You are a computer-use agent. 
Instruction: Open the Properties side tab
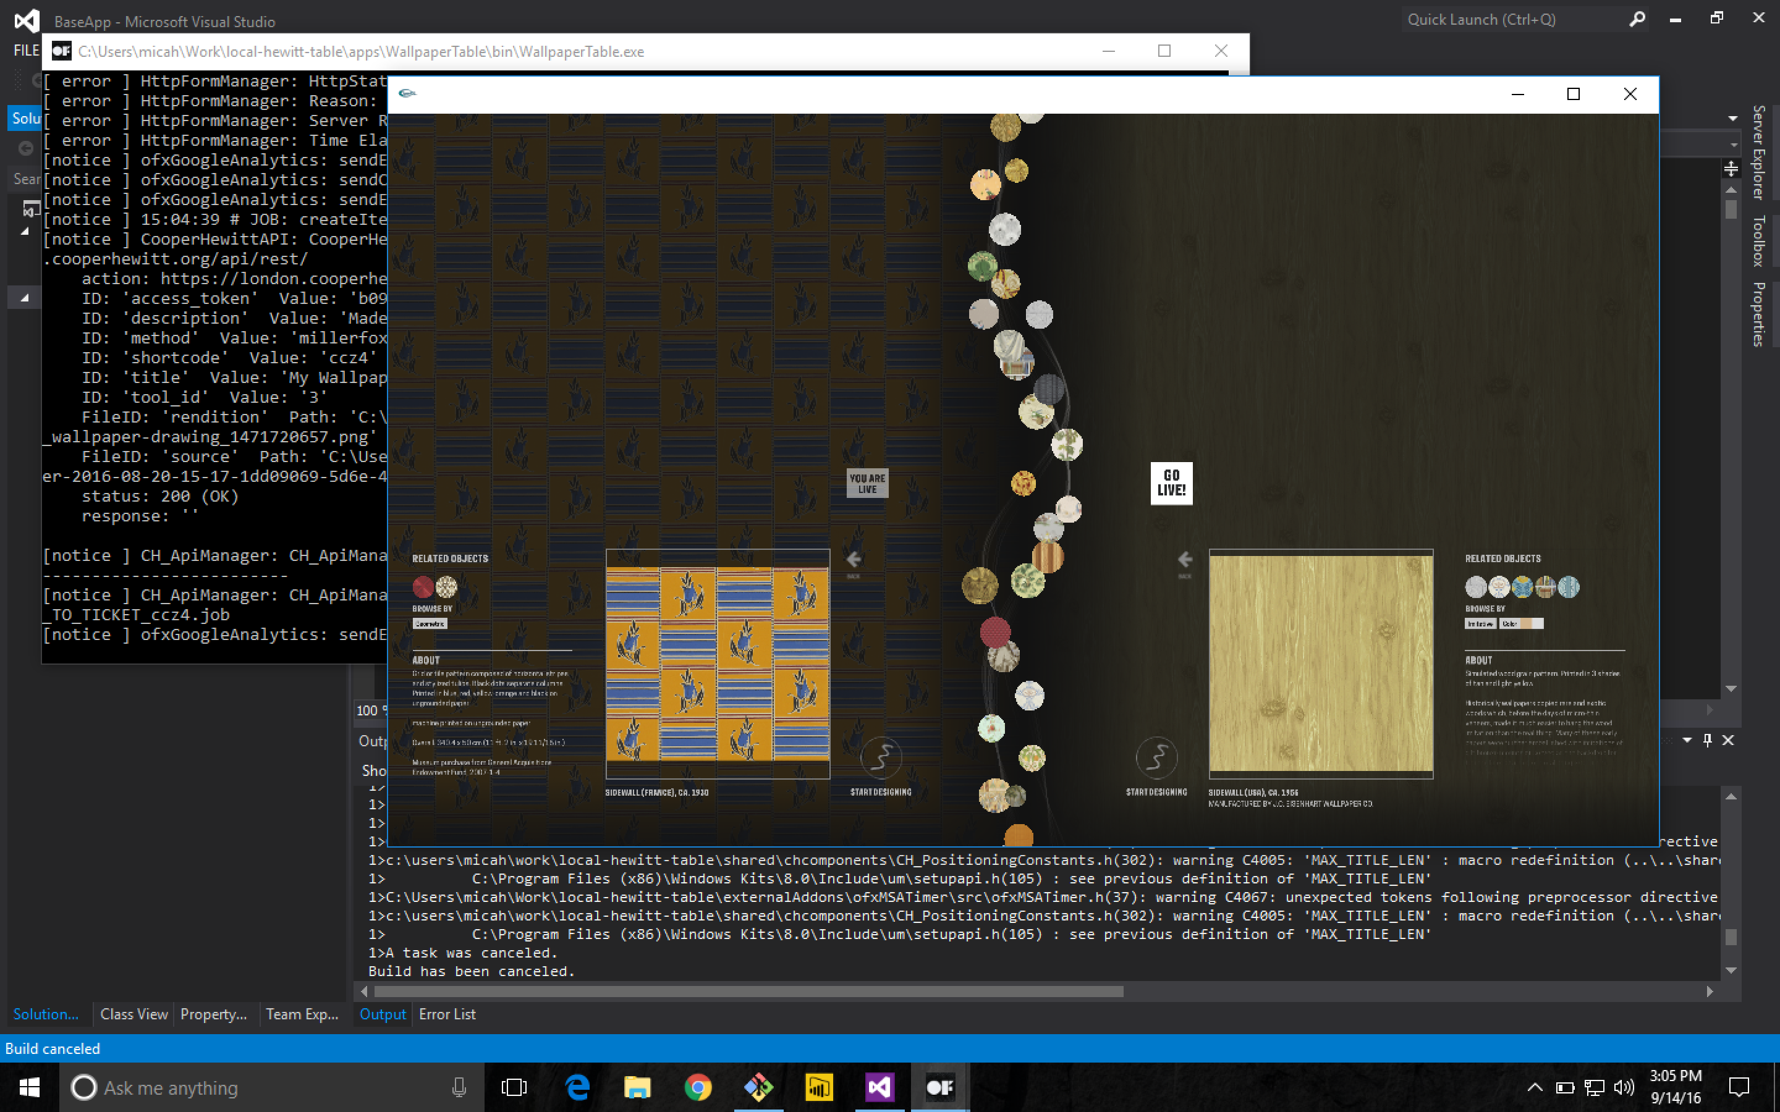1760,314
